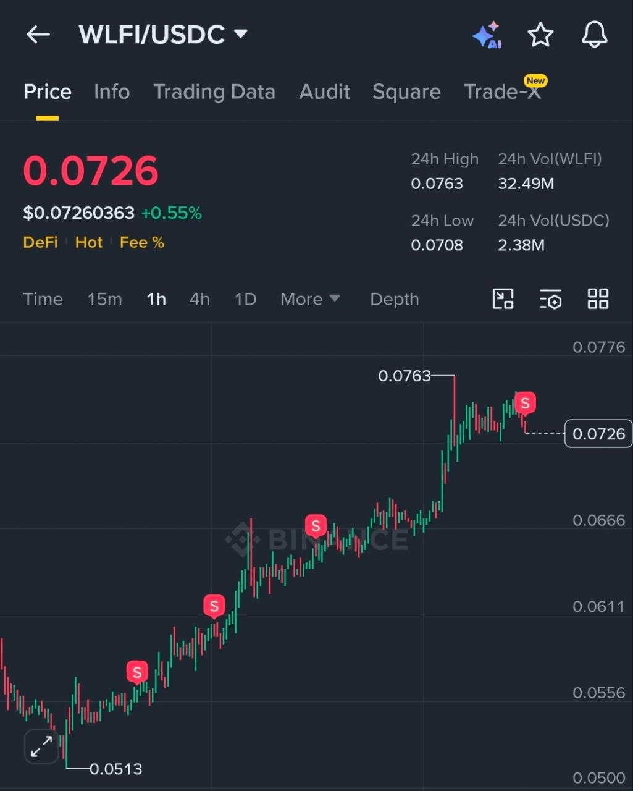Image resolution: width=633 pixels, height=791 pixels.
Task: Tap the current price label 0.0726 on axis
Action: pyautogui.click(x=598, y=434)
